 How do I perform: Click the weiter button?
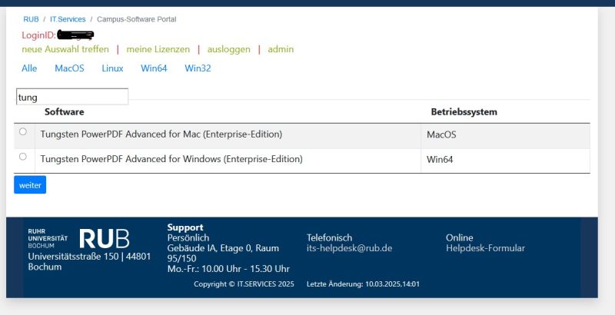[30, 185]
